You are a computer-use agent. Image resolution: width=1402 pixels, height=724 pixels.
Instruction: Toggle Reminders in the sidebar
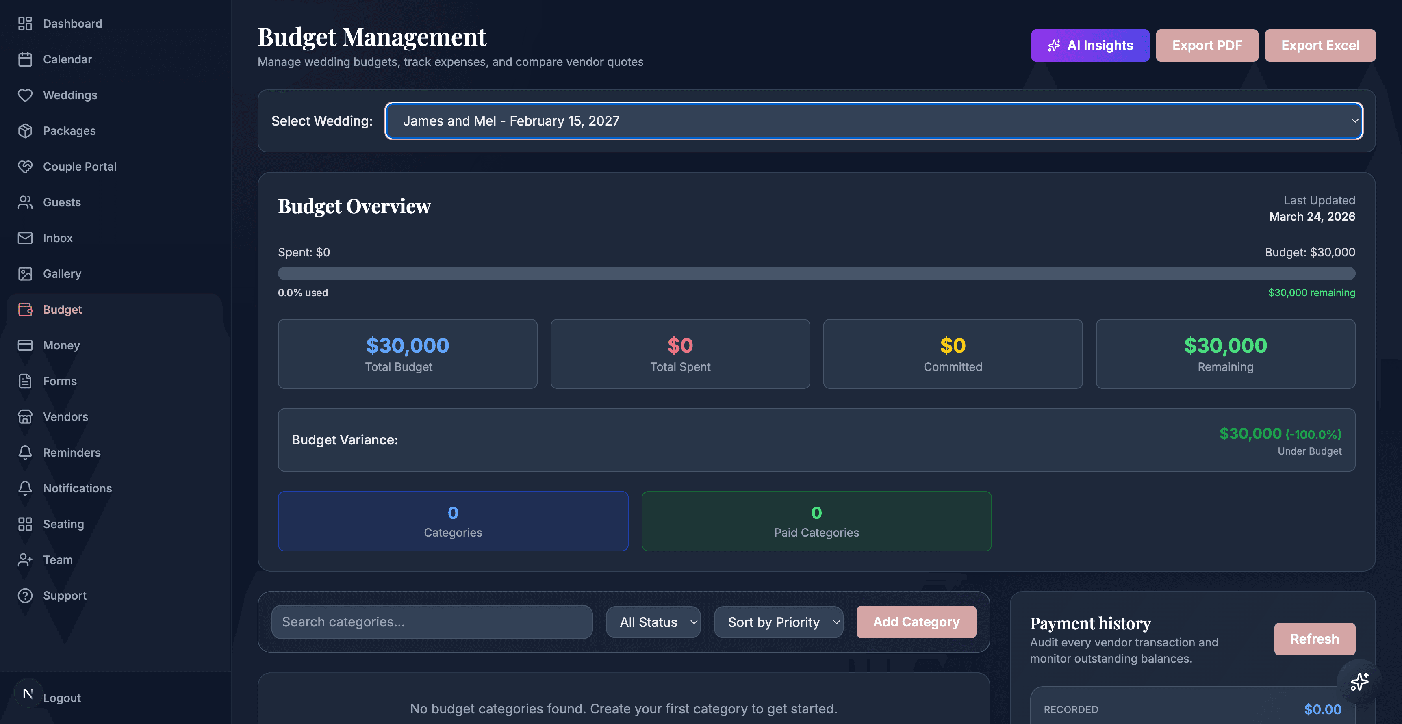coord(71,452)
